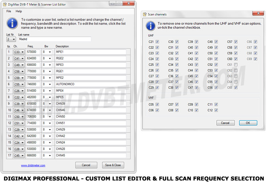Click the DigiMax app icon in title bar
Image resolution: width=267 pixels, height=188 pixels.
pyautogui.click(x=5, y=4)
